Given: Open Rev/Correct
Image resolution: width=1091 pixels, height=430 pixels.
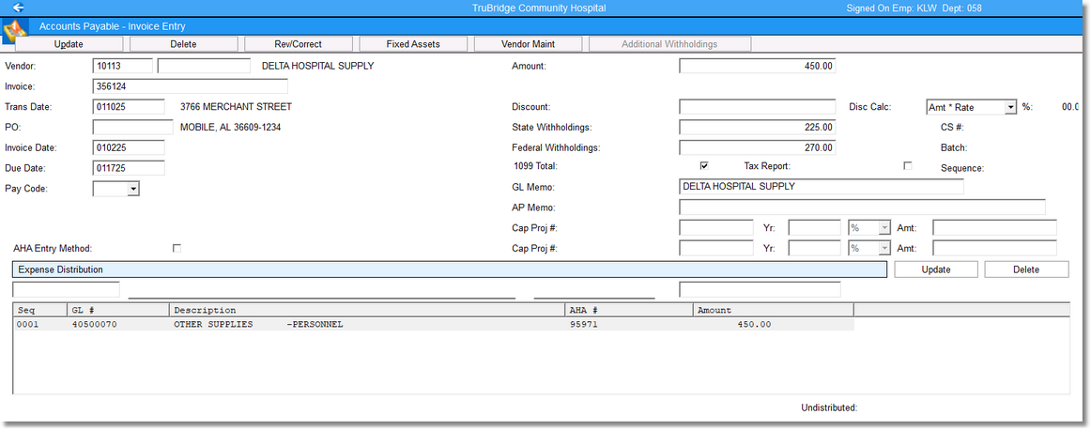Looking at the screenshot, I should pos(299,44).
